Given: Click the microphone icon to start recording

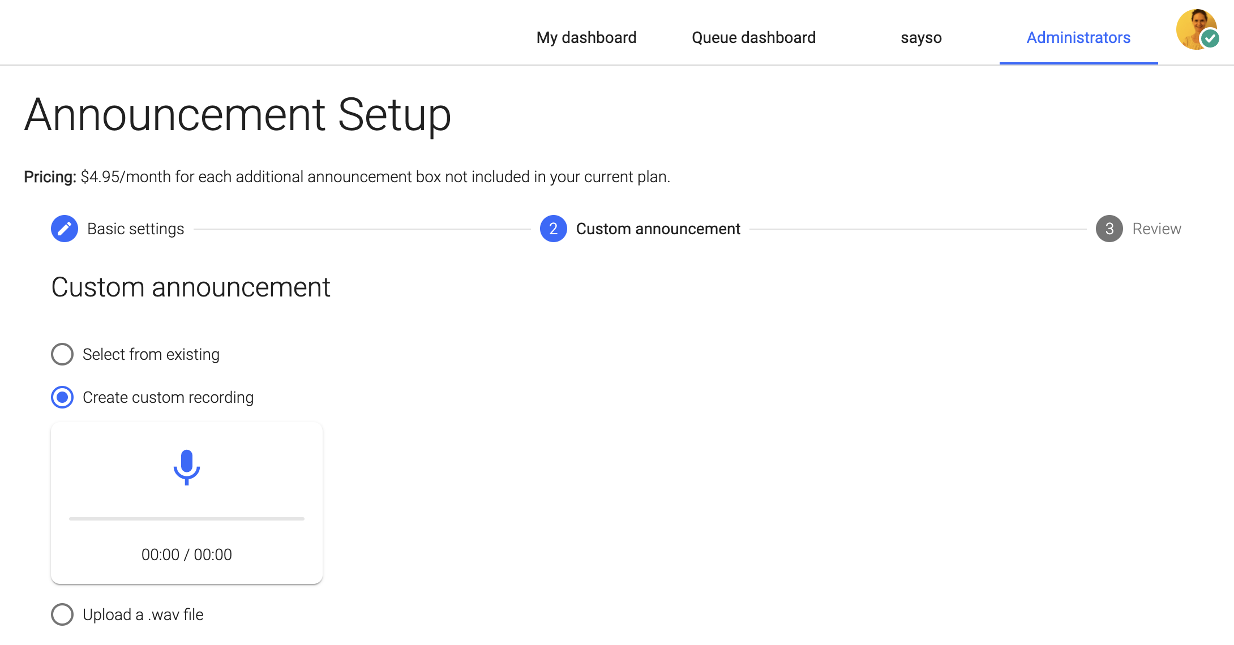Looking at the screenshot, I should [x=187, y=467].
